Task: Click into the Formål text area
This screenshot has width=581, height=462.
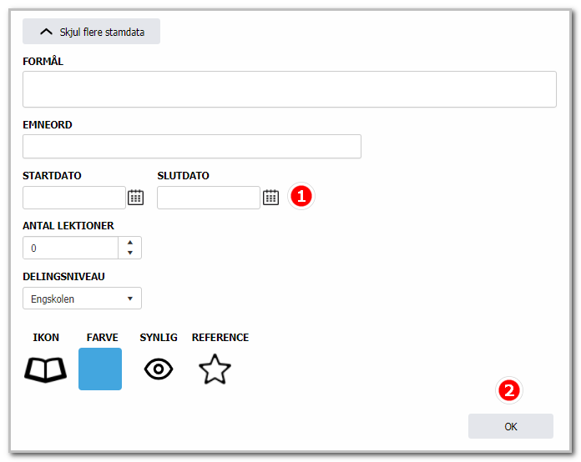Action: click(x=290, y=89)
